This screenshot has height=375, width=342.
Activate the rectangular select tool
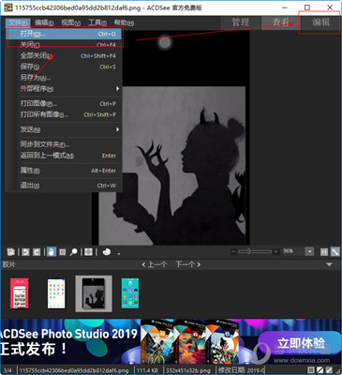[63, 252]
